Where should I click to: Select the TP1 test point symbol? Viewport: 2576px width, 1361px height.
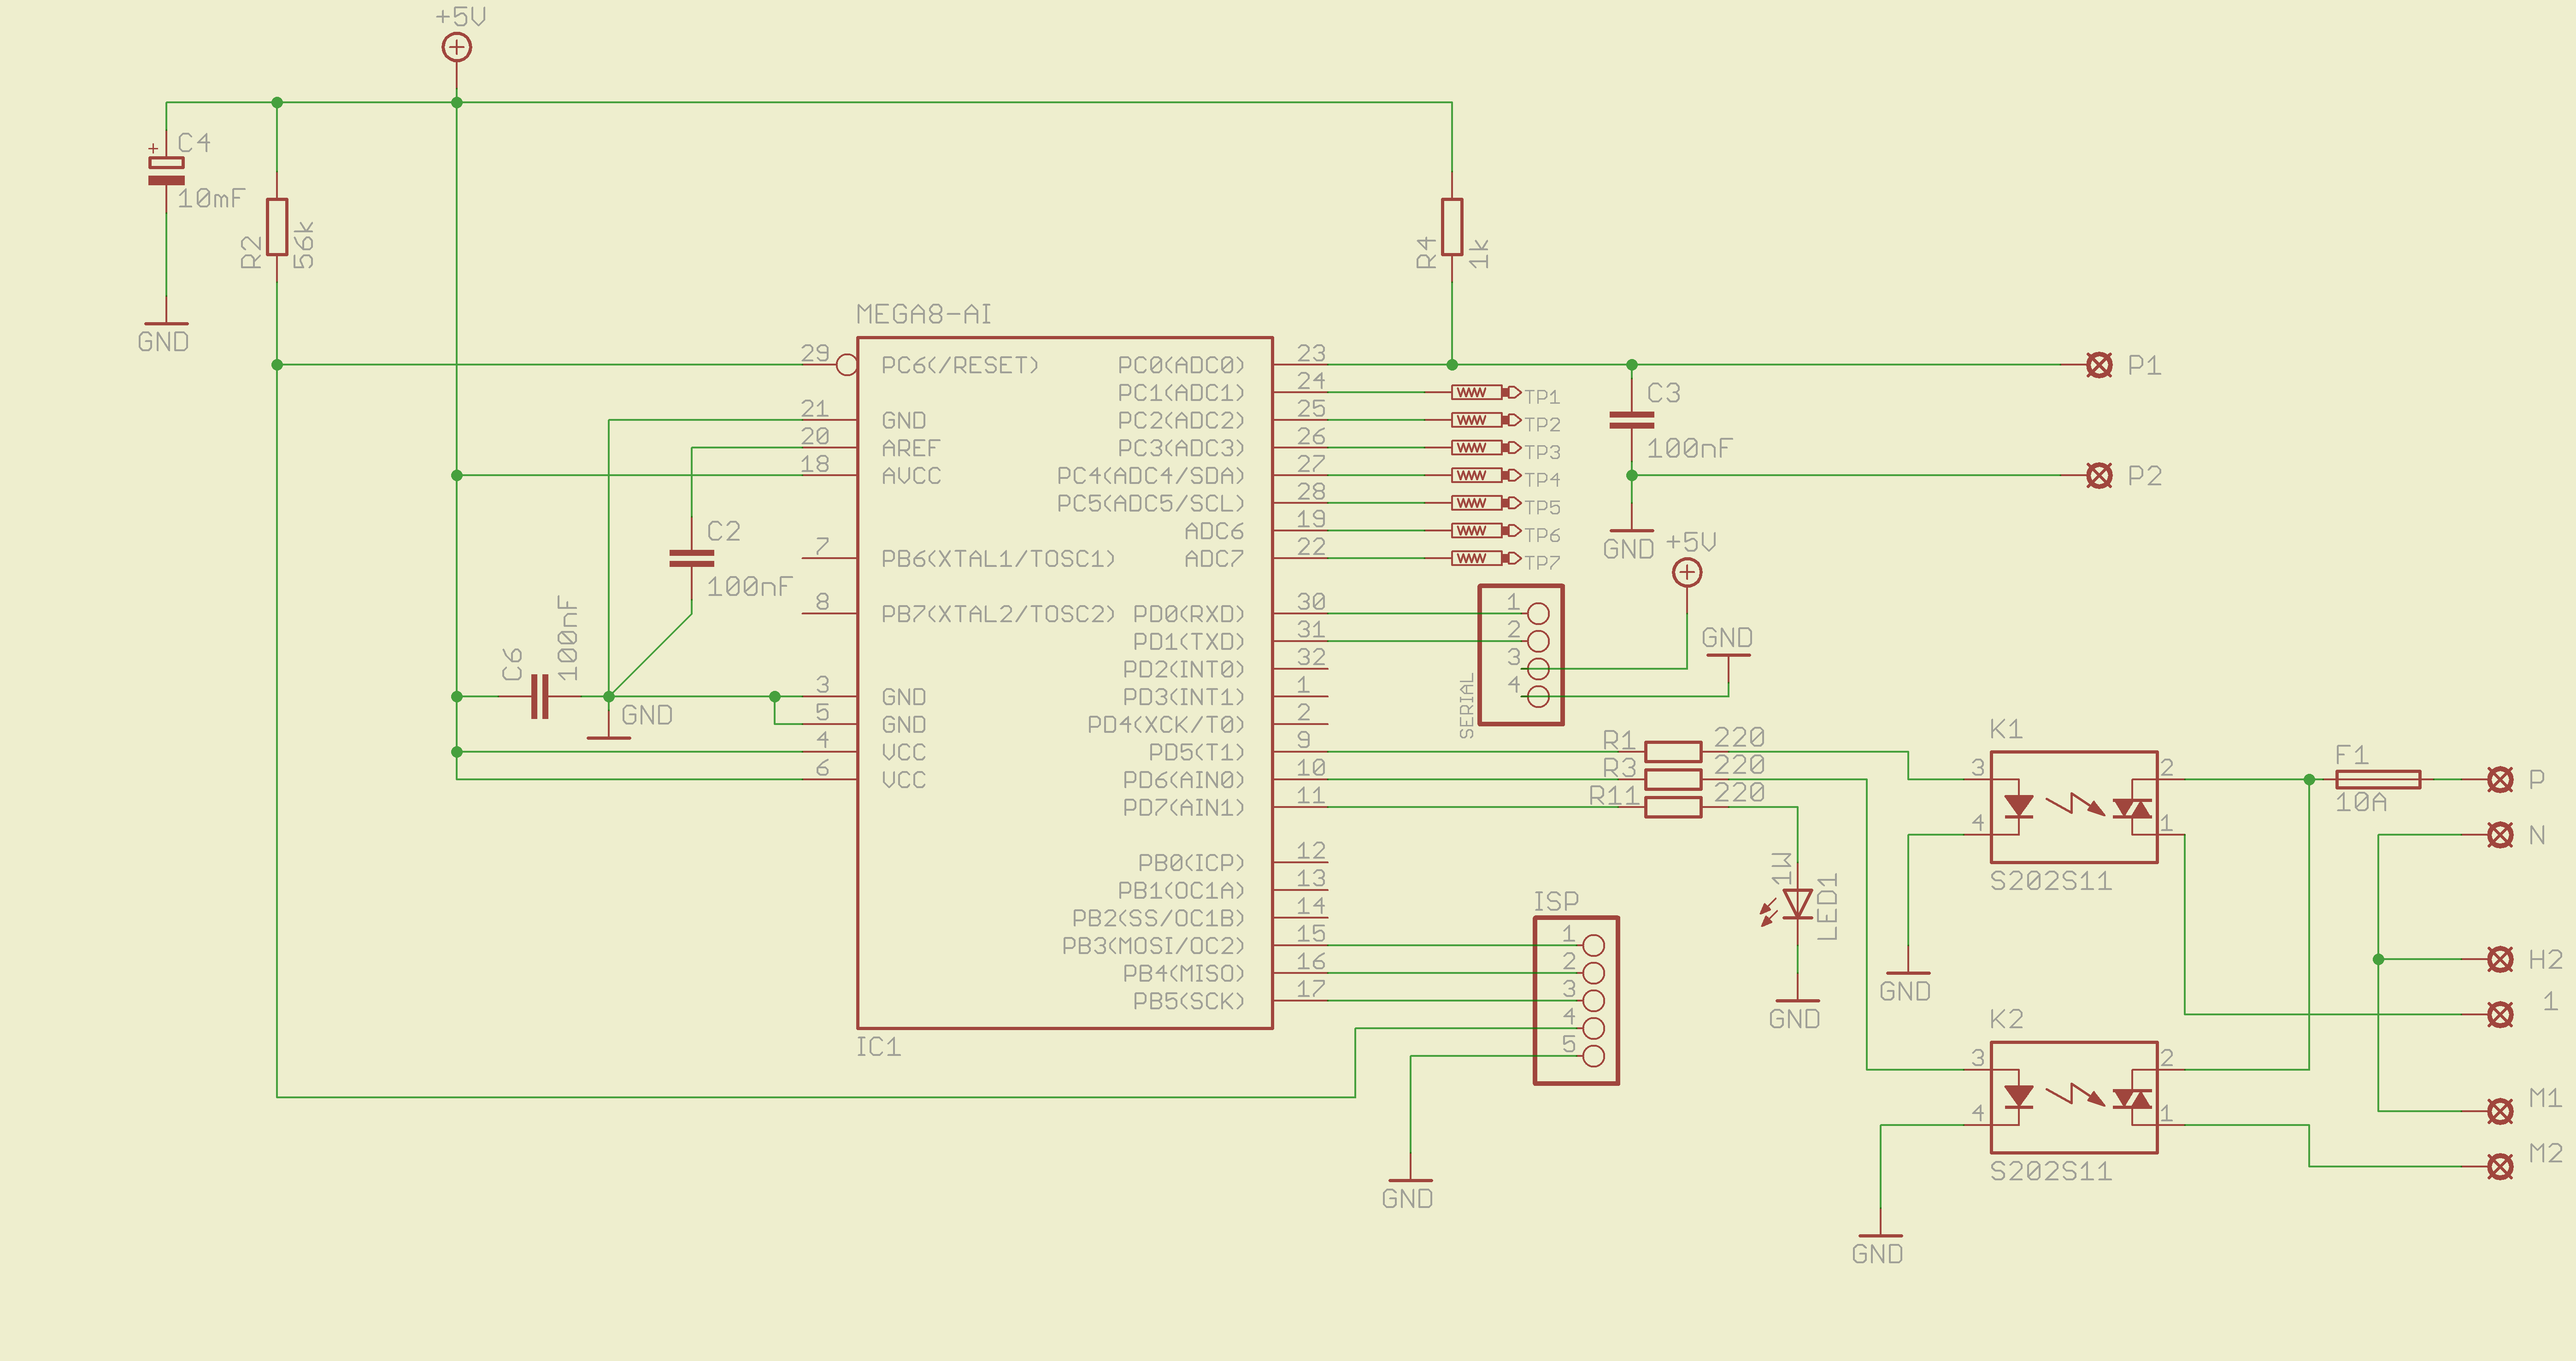1486,392
